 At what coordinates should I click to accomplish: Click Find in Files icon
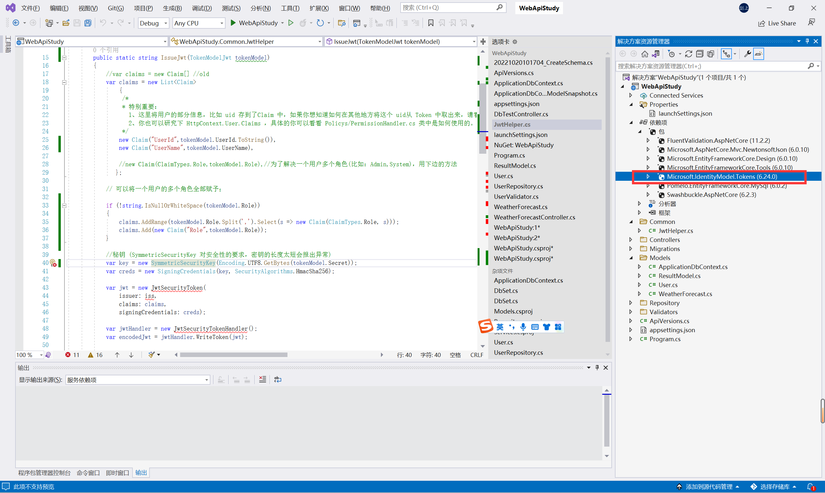coord(341,23)
